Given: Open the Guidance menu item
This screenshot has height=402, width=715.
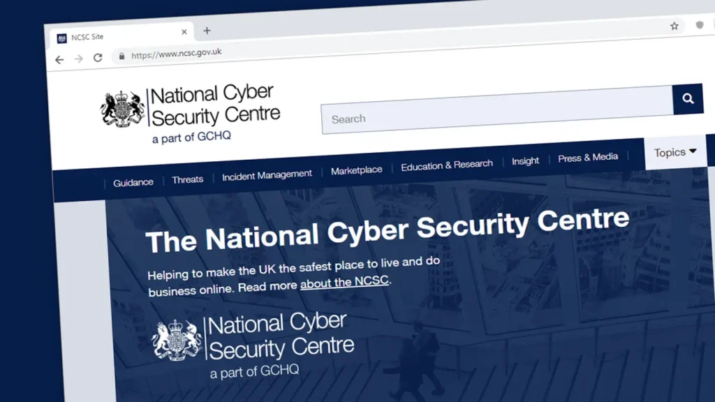Looking at the screenshot, I should [133, 183].
